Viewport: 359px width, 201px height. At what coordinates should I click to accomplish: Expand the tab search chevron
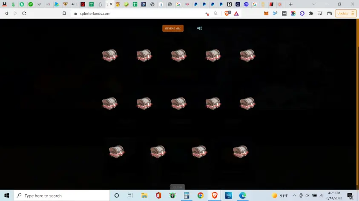point(314,4)
